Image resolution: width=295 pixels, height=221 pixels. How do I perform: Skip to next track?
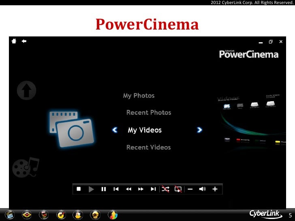point(153,189)
